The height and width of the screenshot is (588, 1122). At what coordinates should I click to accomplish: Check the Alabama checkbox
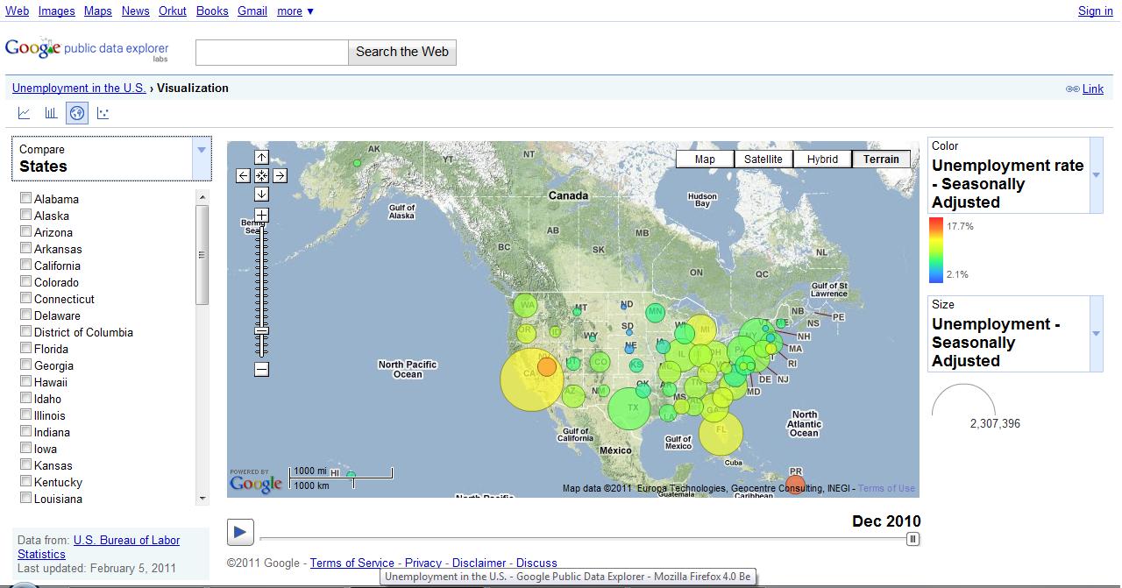[26, 198]
